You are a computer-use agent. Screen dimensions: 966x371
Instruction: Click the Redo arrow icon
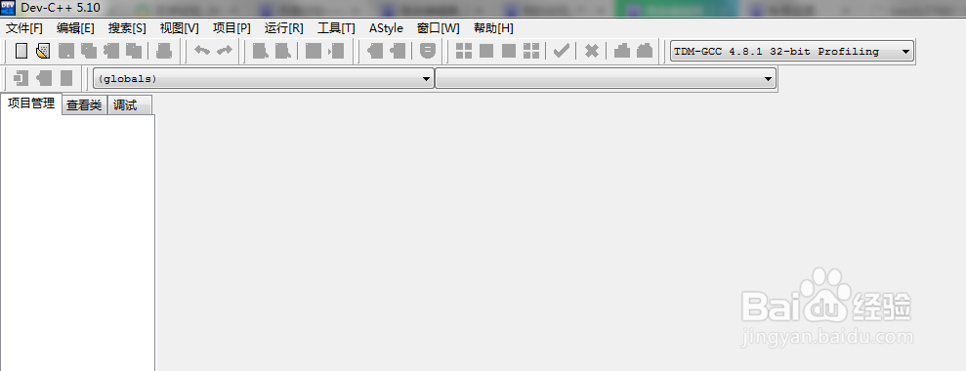[225, 51]
